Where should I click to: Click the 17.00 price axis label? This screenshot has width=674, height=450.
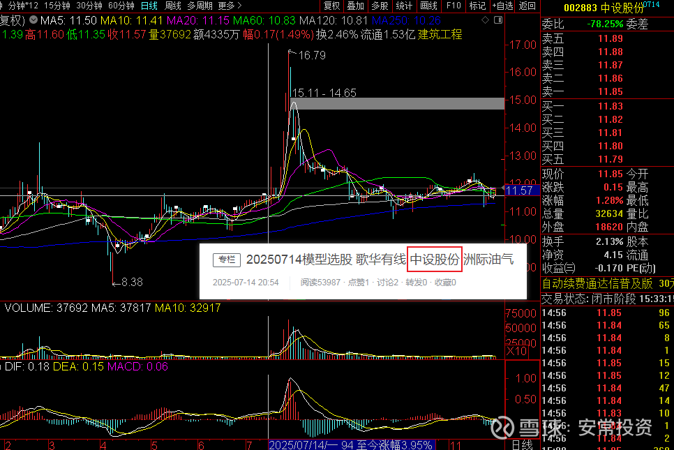click(523, 45)
